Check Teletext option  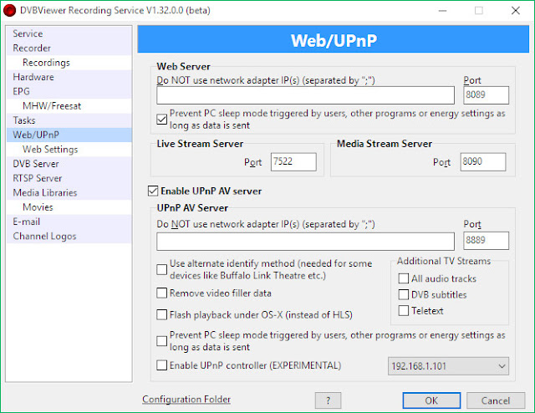coord(403,311)
